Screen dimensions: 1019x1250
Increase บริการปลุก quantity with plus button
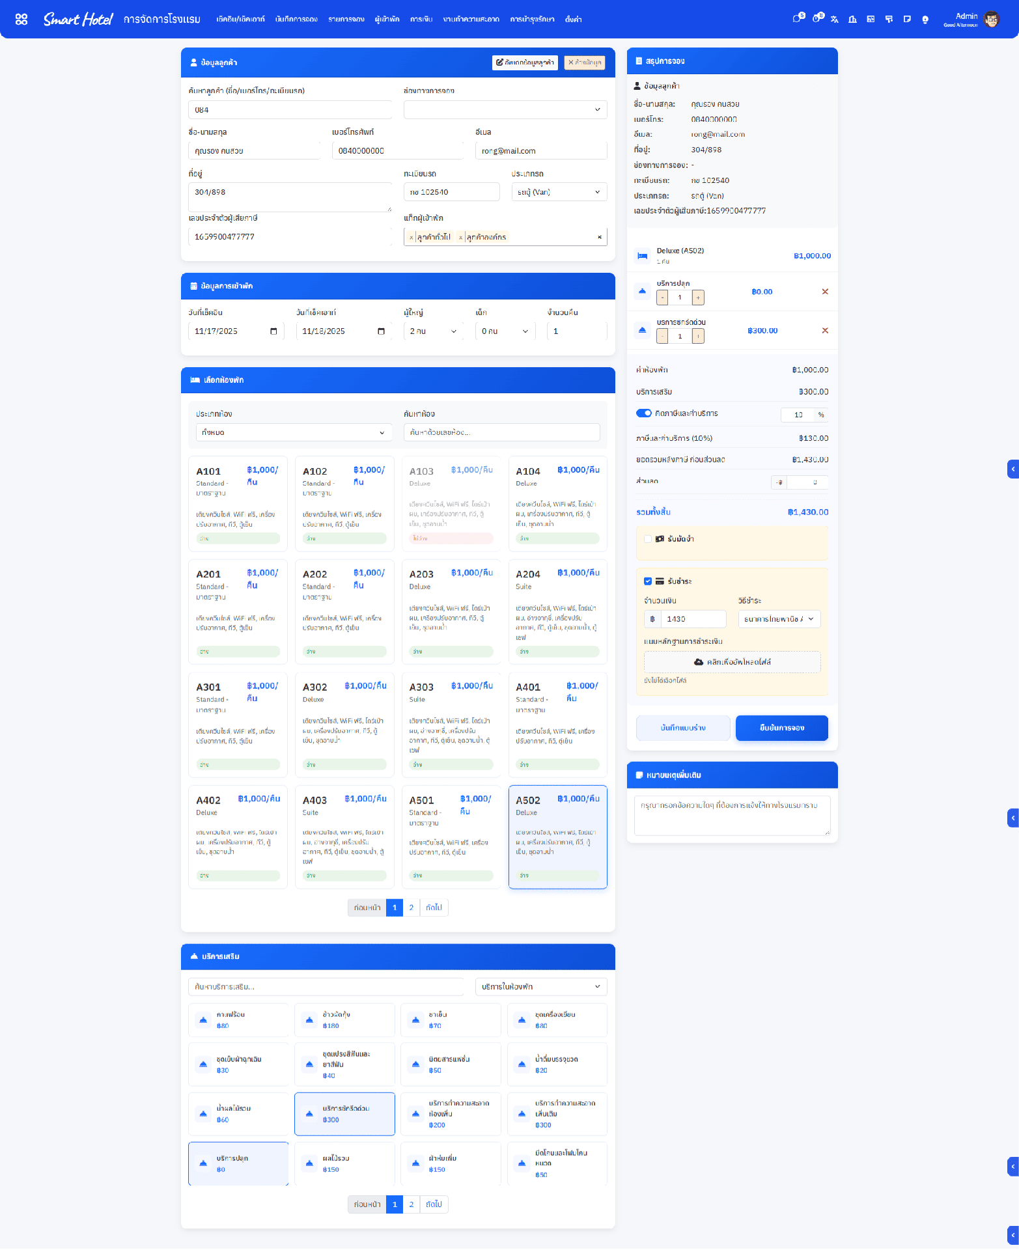pos(698,298)
